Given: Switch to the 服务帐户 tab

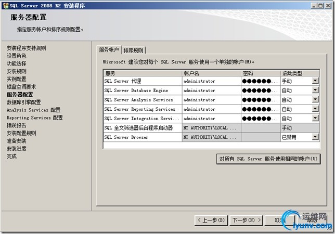Looking at the screenshot, I should (109, 50).
